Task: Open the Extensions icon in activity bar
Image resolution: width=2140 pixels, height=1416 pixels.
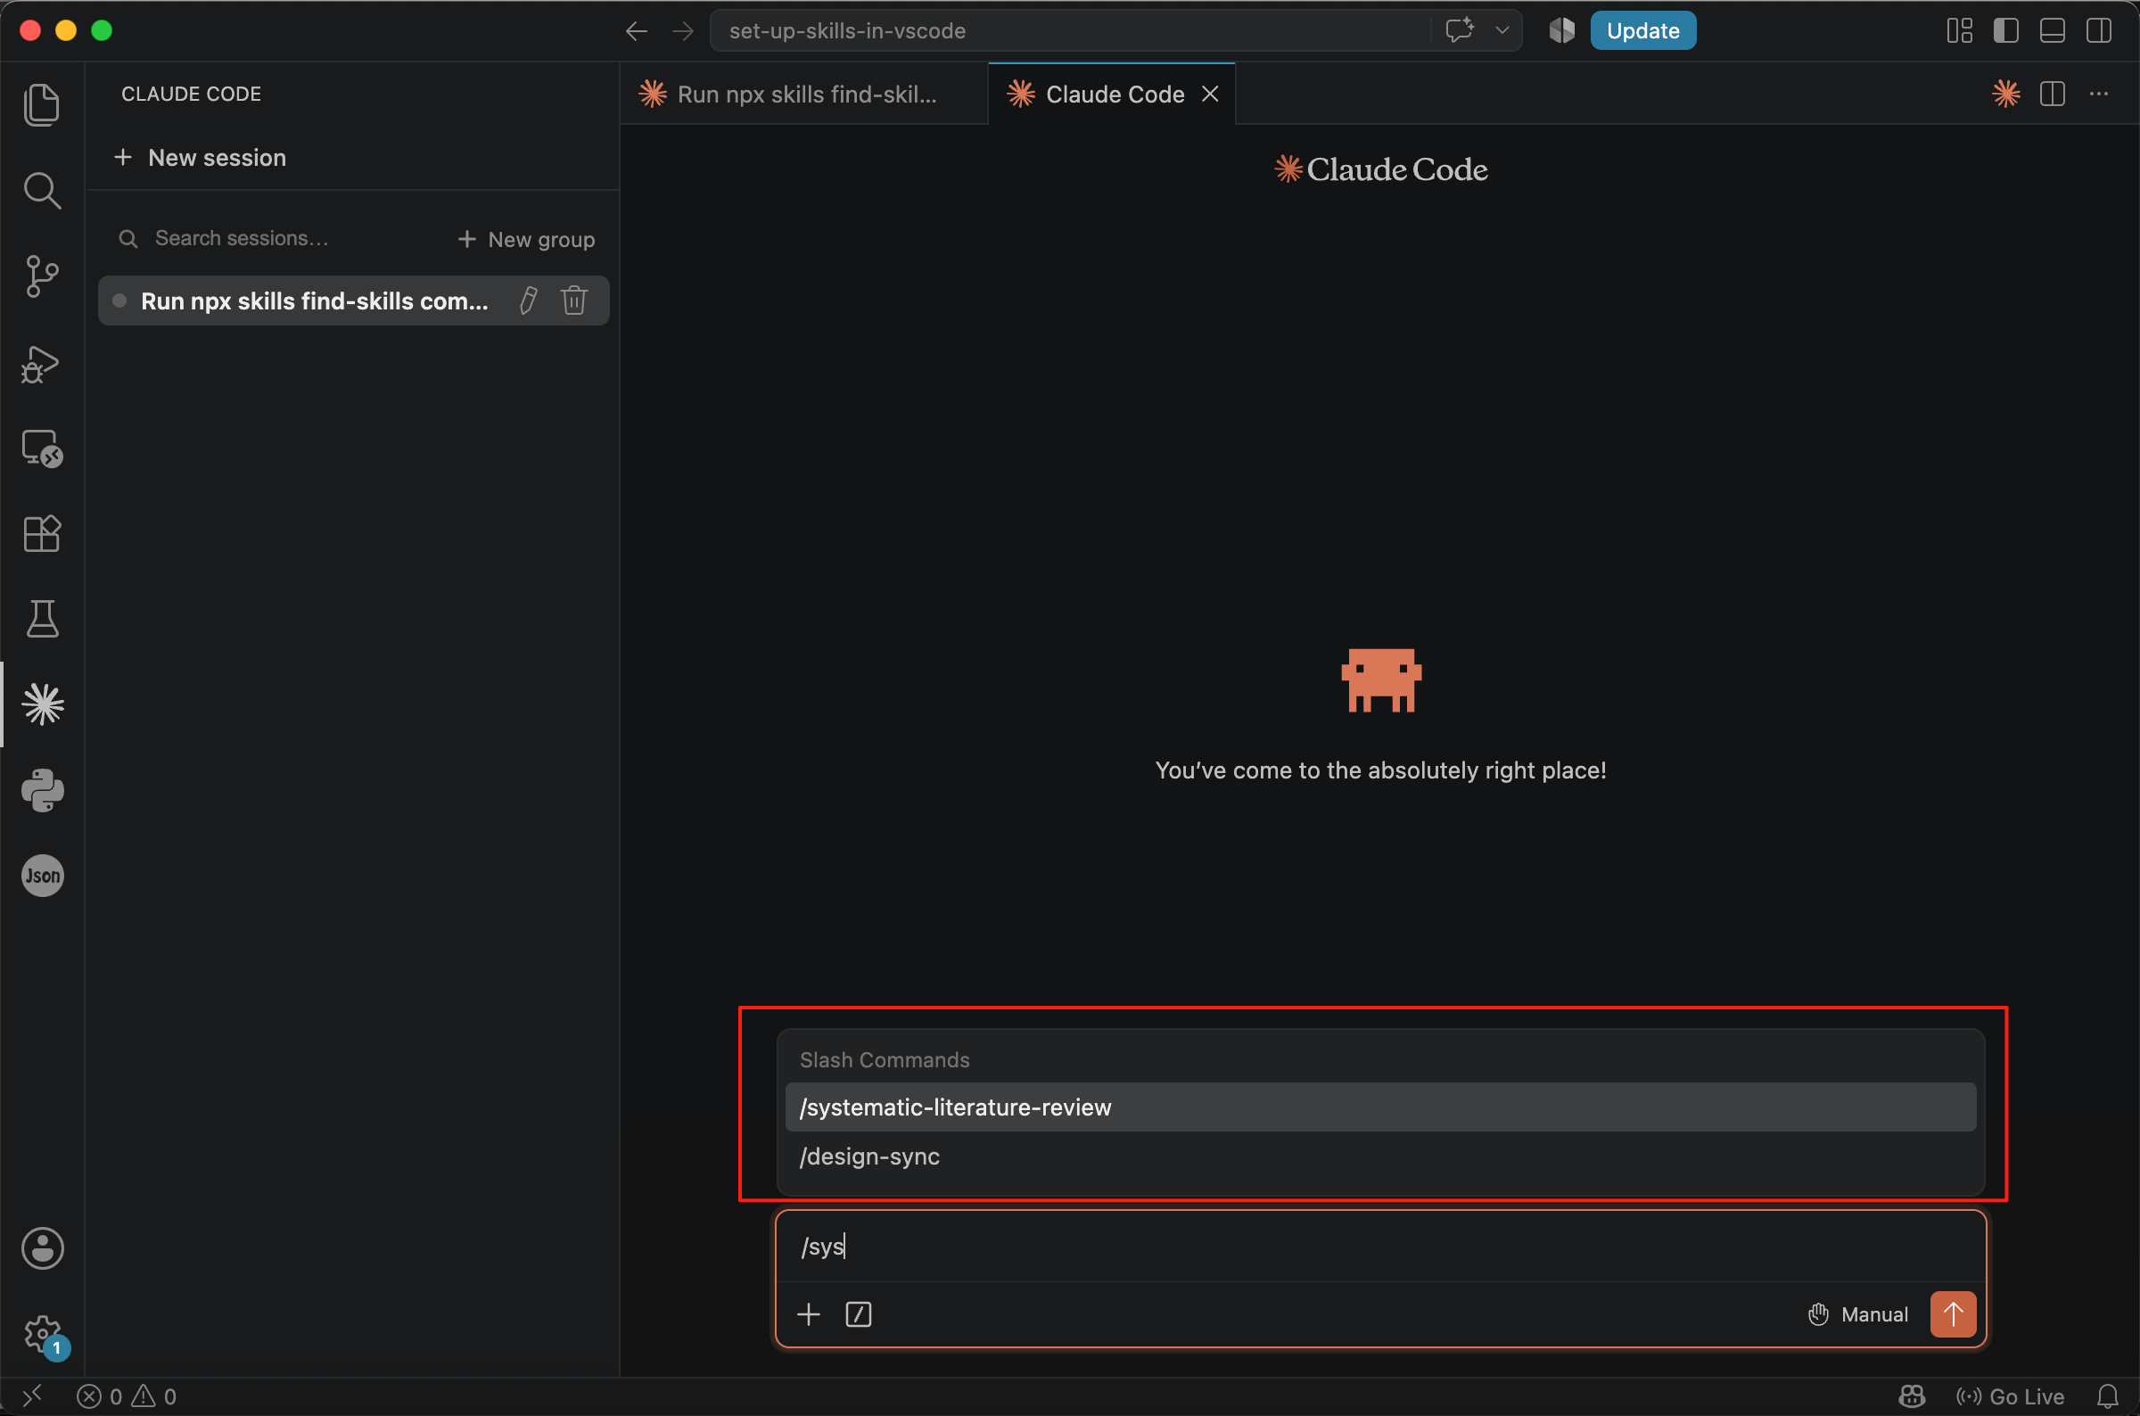Action: coord(42,534)
